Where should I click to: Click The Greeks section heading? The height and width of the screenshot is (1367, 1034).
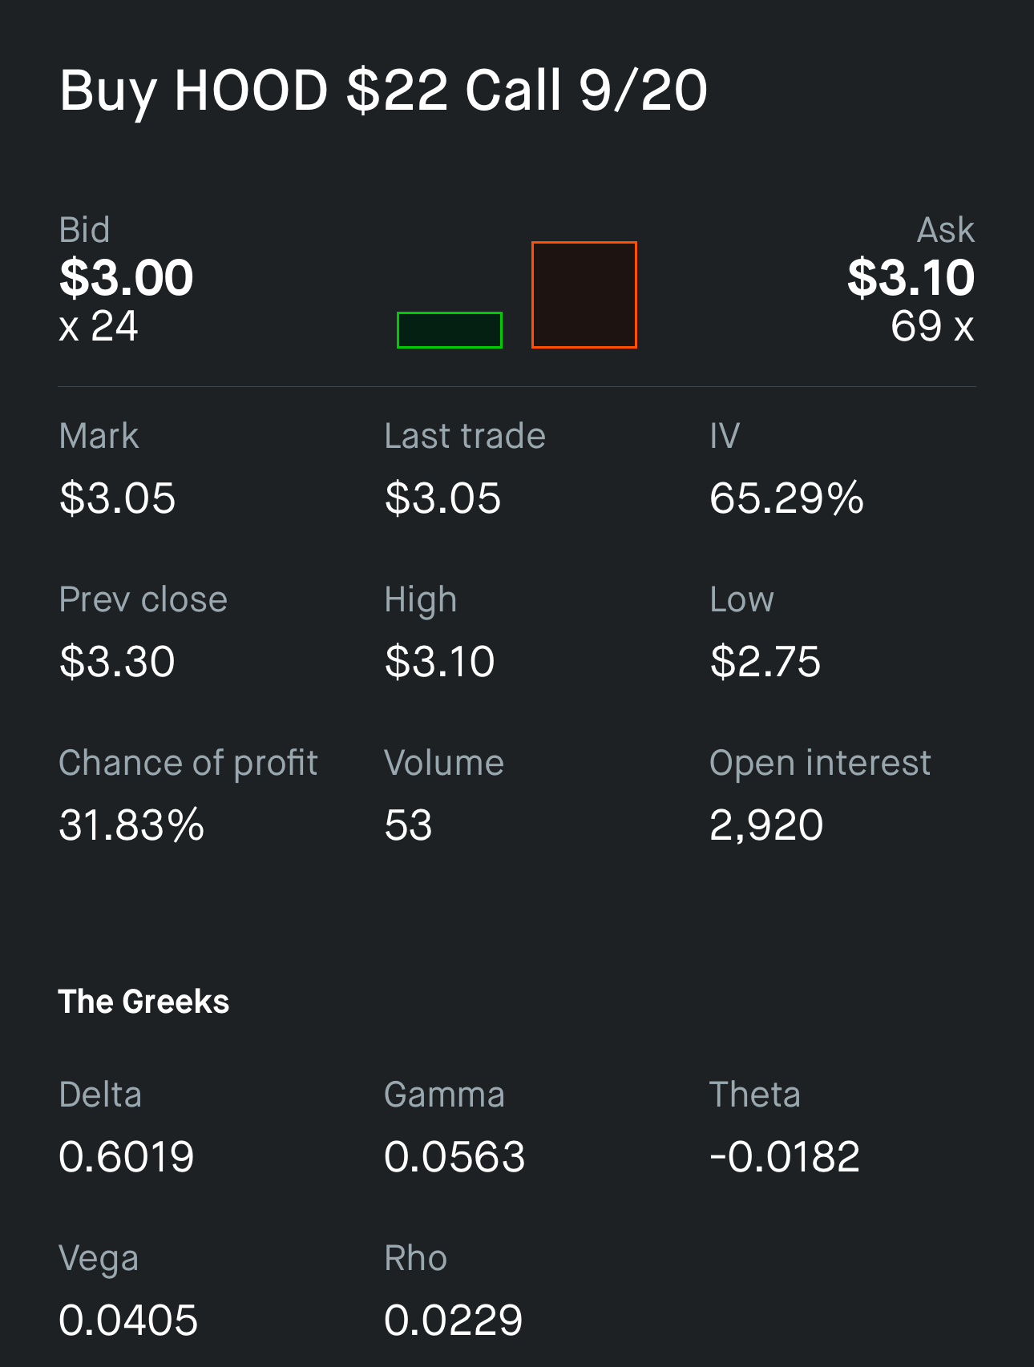pyautogui.click(x=144, y=1002)
